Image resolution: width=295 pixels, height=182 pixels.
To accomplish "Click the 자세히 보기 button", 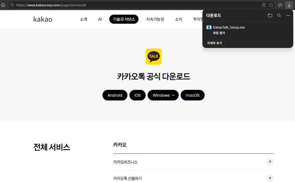I will pos(215,43).
